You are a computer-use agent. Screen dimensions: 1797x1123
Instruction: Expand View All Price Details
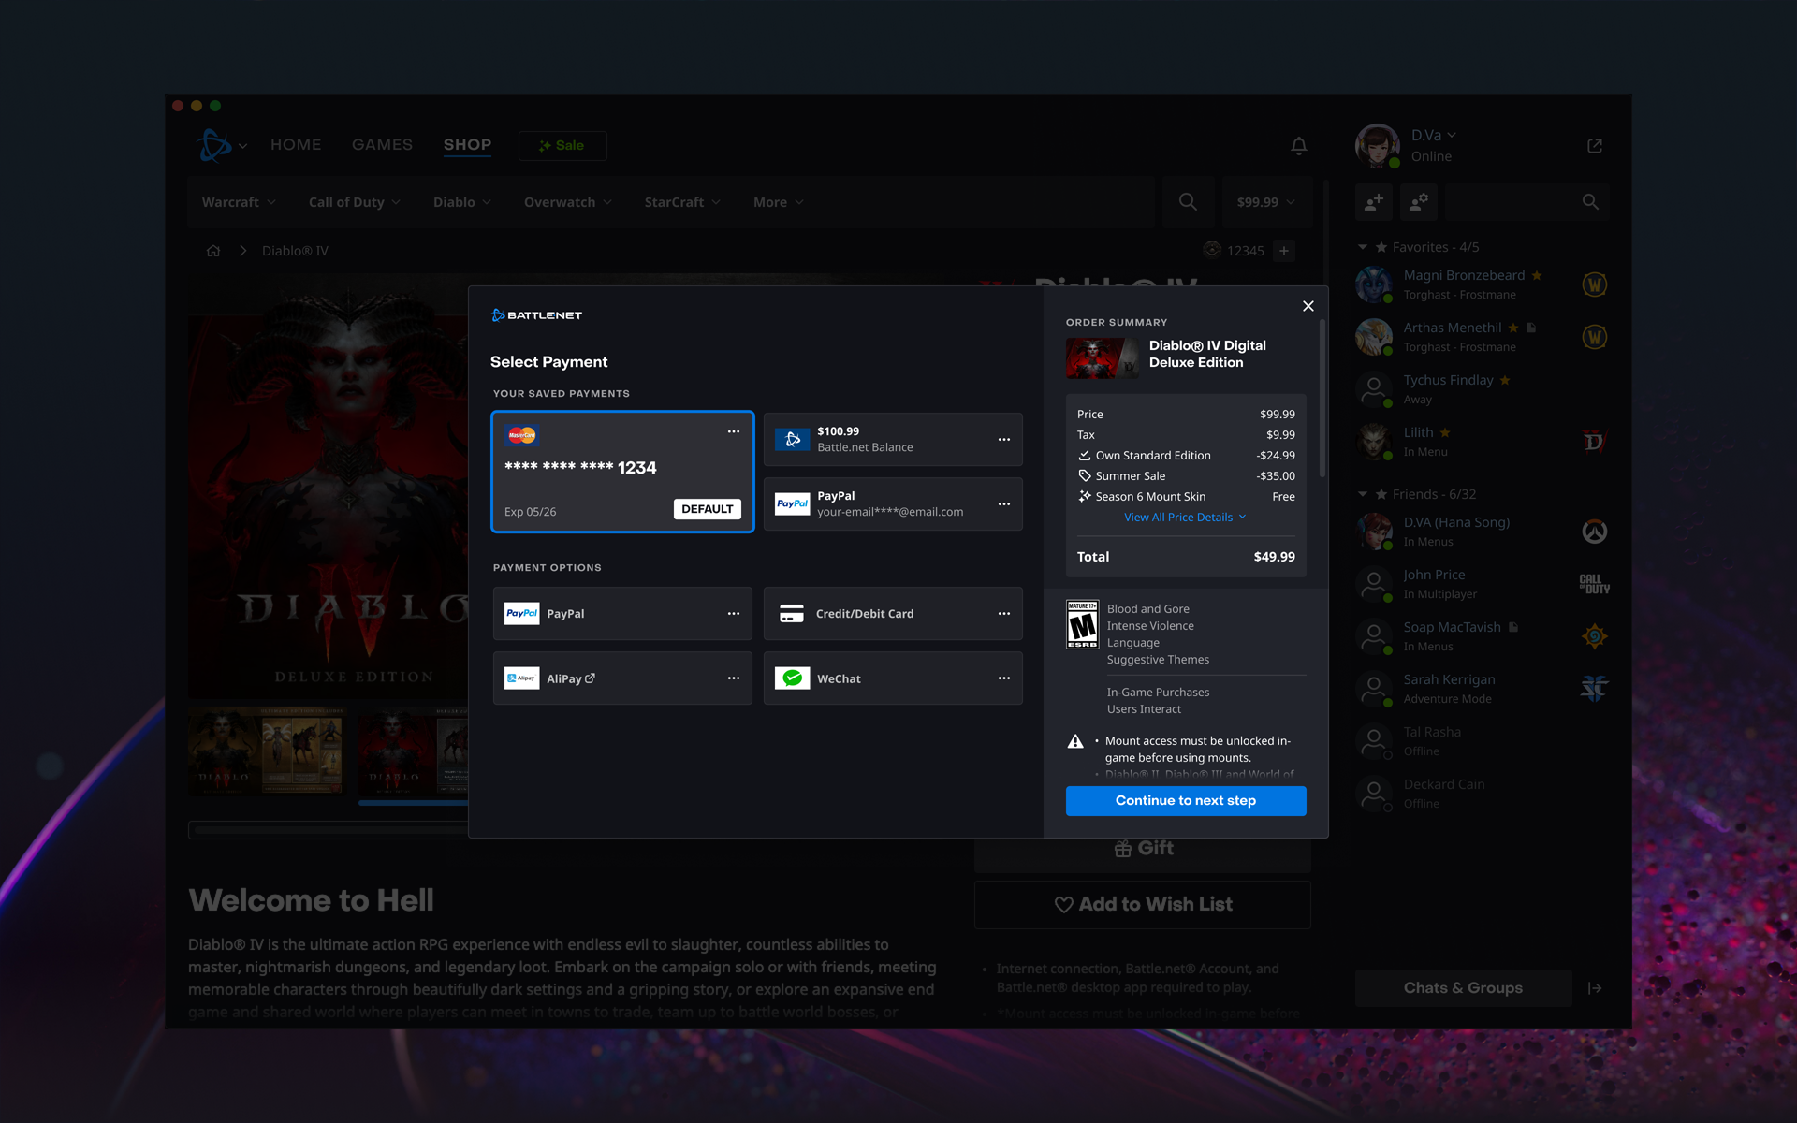[x=1185, y=518]
